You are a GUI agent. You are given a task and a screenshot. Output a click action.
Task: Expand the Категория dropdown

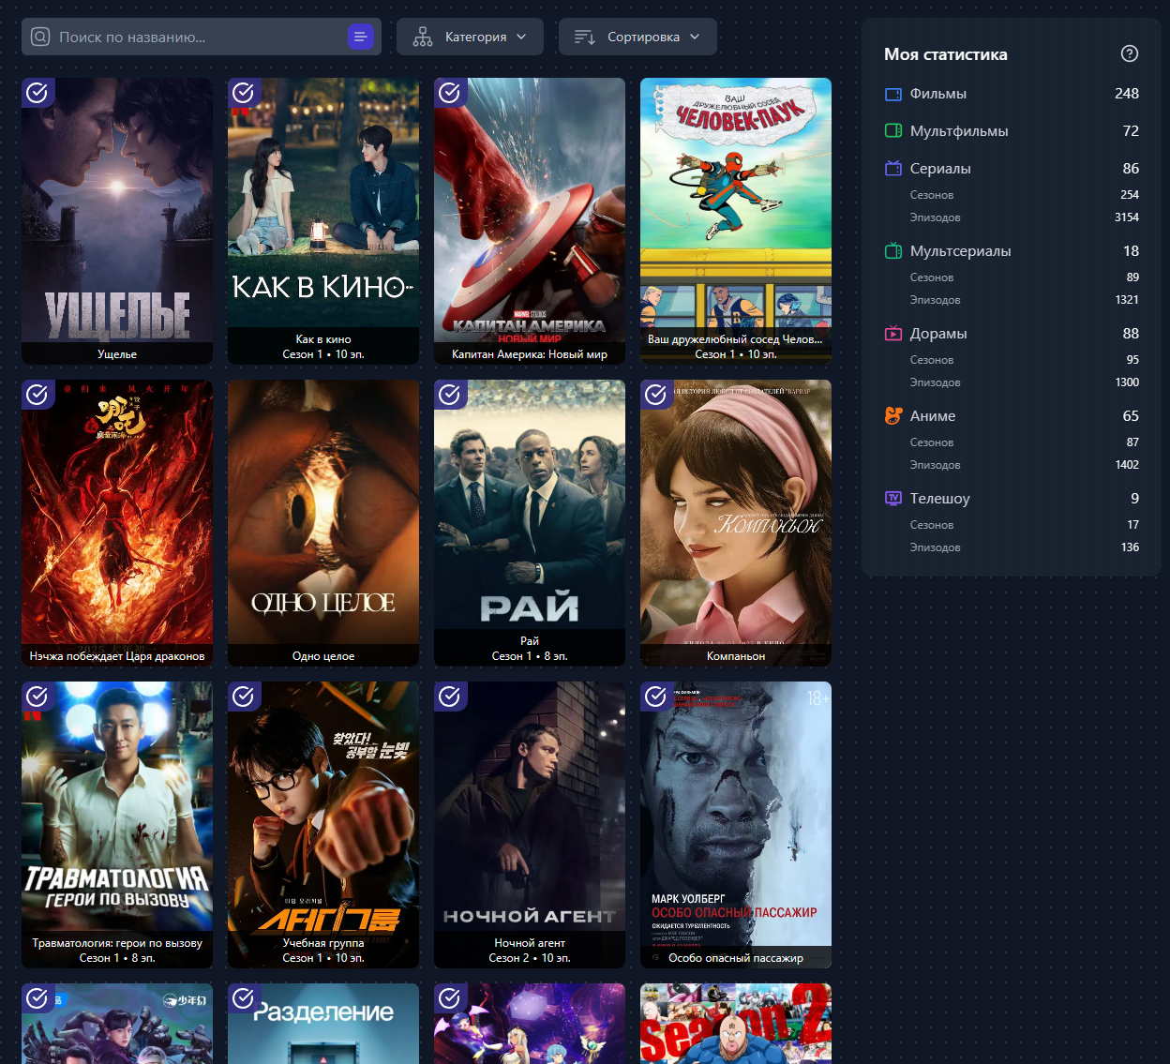click(470, 37)
